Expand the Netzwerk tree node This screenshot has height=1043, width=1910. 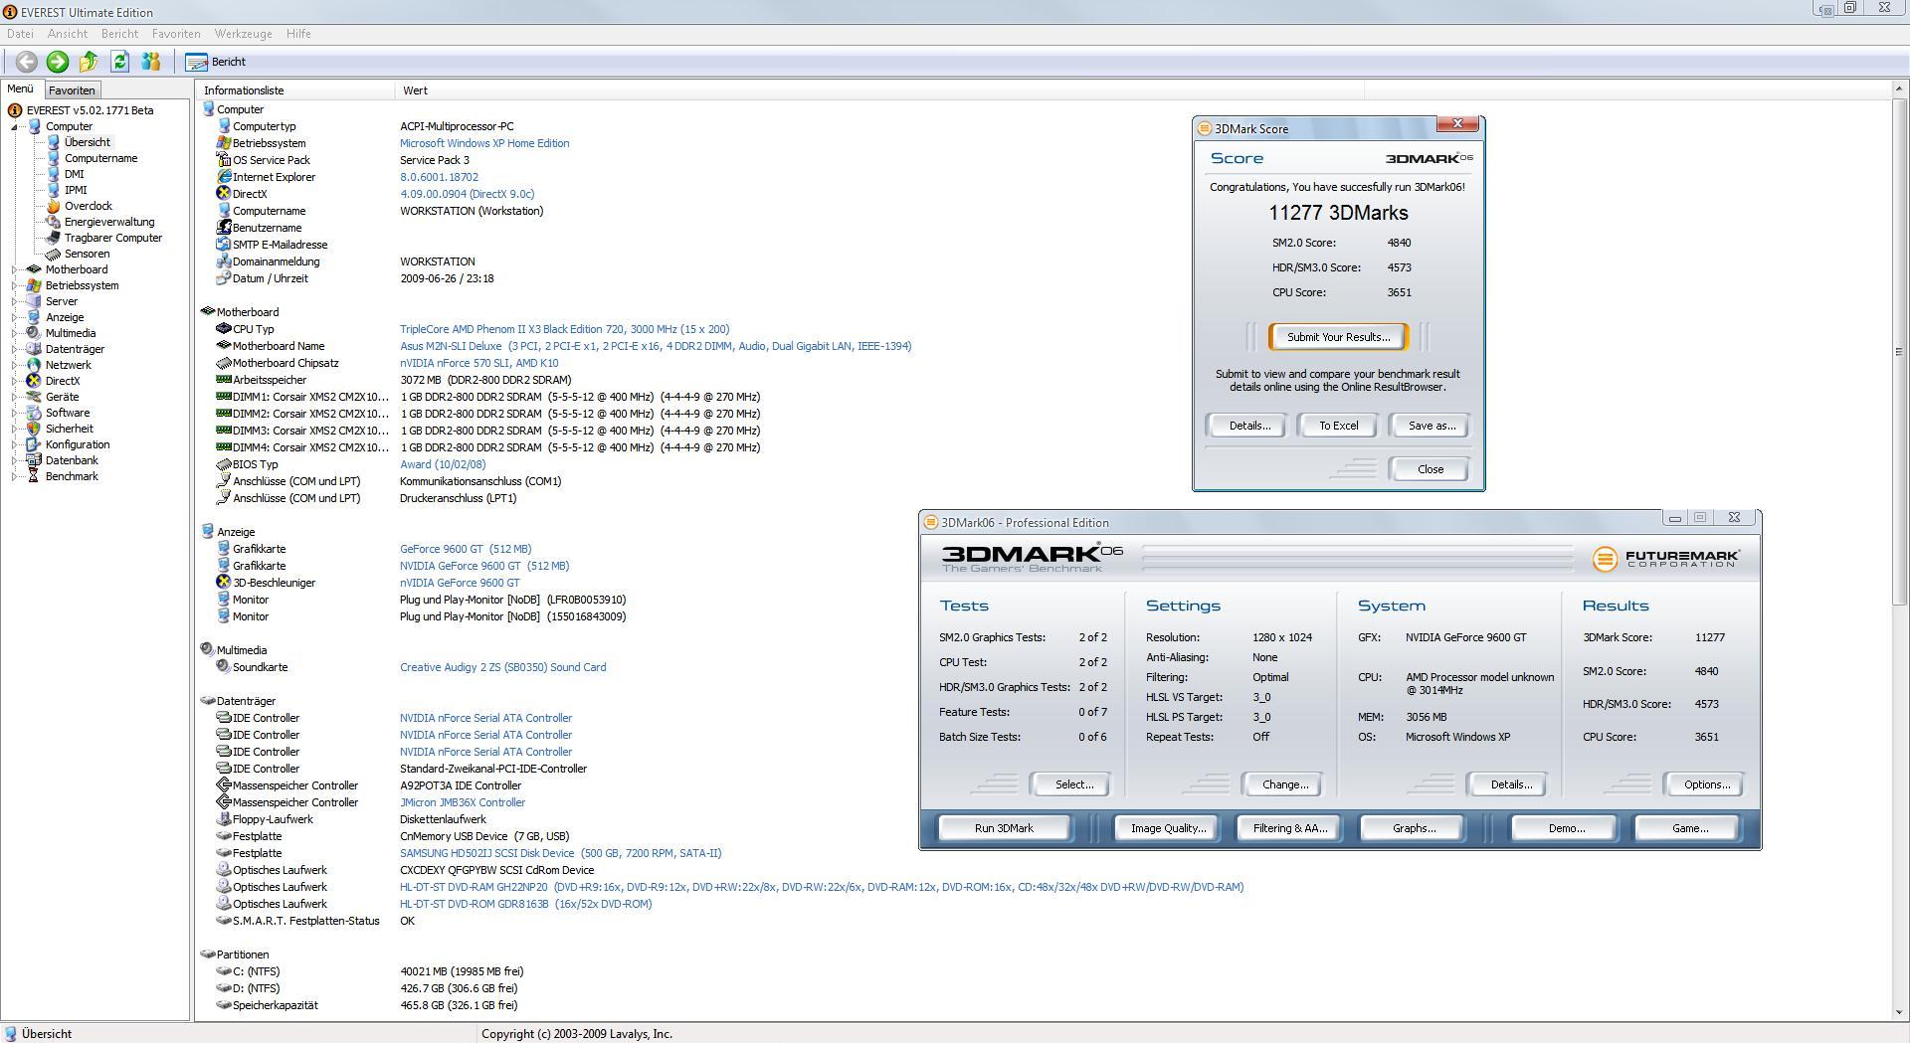pos(15,365)
